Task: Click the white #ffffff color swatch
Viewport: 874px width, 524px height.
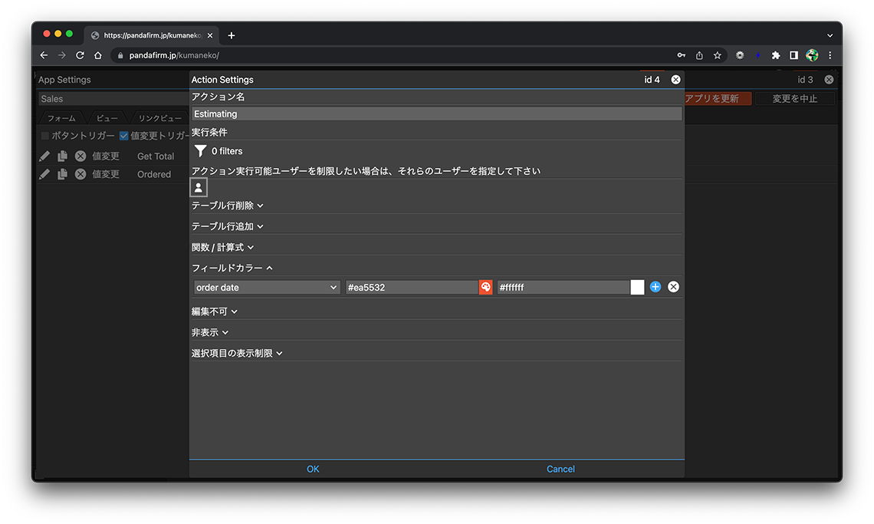Action: click(x=637, y=287)
